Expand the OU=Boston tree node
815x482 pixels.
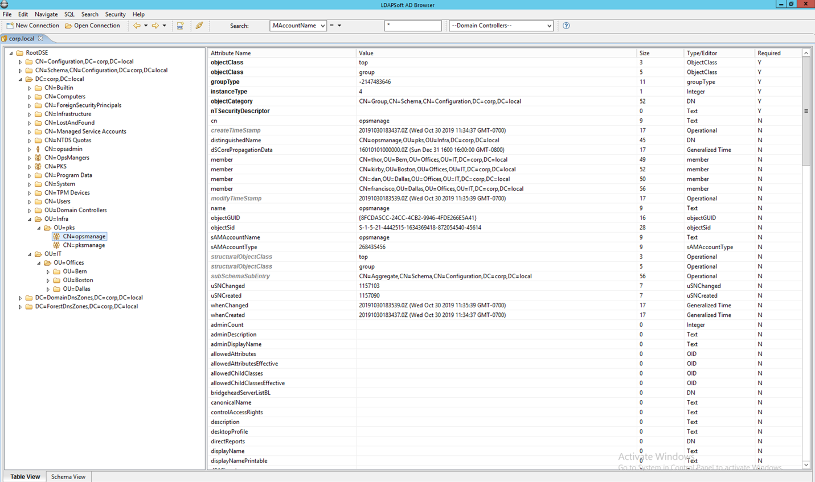[48, 281]
